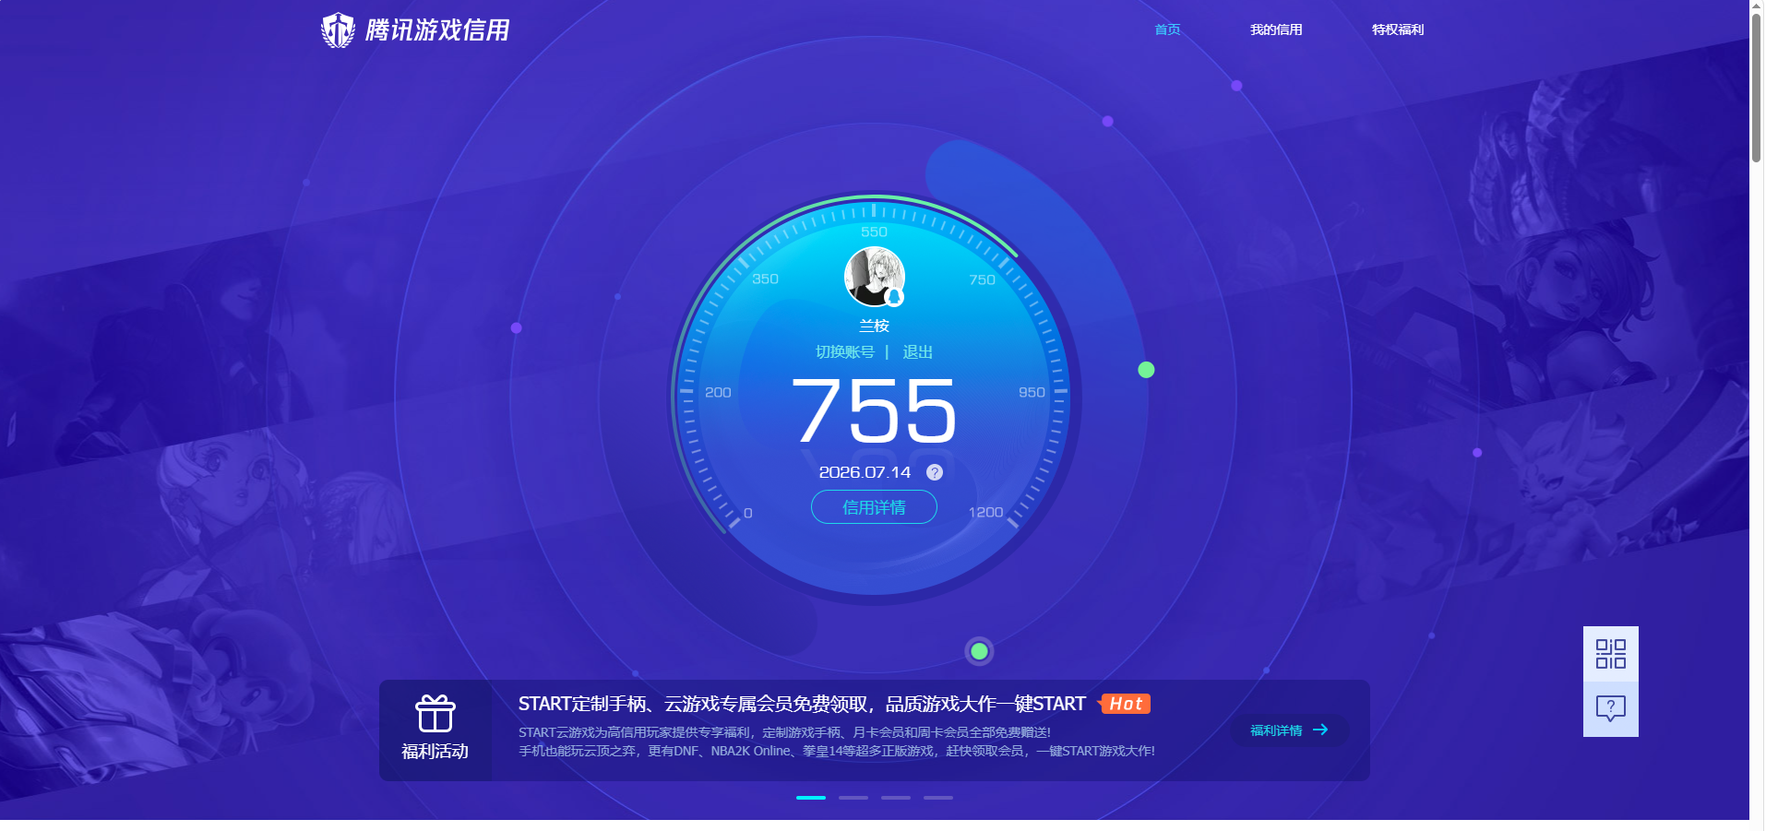This screenshot has height=831, width=1766.
Task: Open 信用详情 button
Action: [874, 507]
